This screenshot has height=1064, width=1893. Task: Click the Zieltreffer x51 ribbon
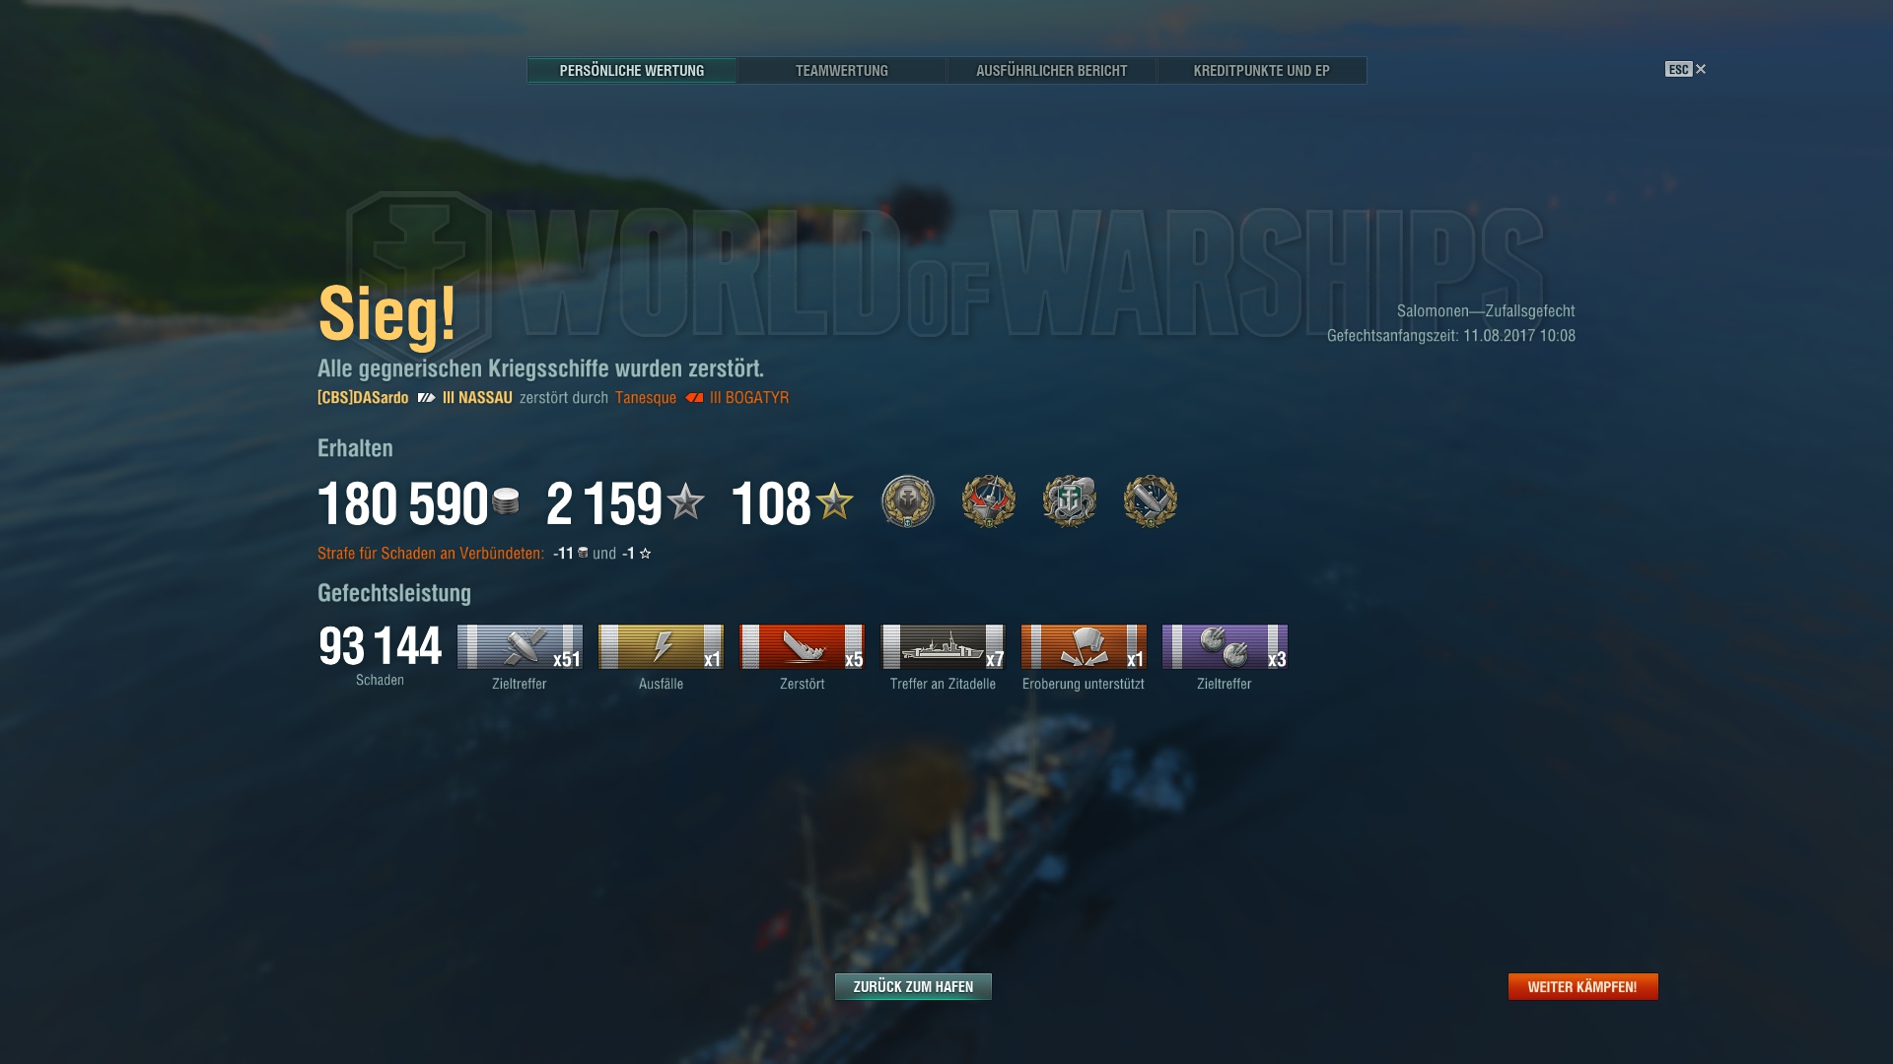(520, 647)
